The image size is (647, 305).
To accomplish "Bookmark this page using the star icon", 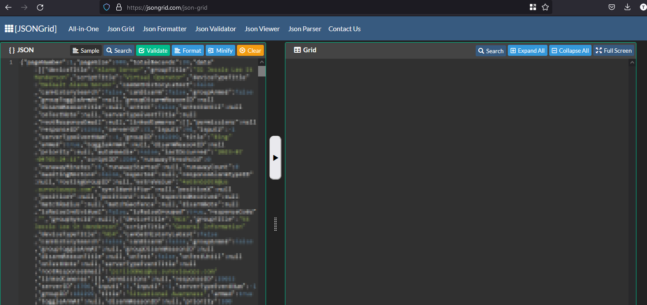I will [x=545, y=7].
